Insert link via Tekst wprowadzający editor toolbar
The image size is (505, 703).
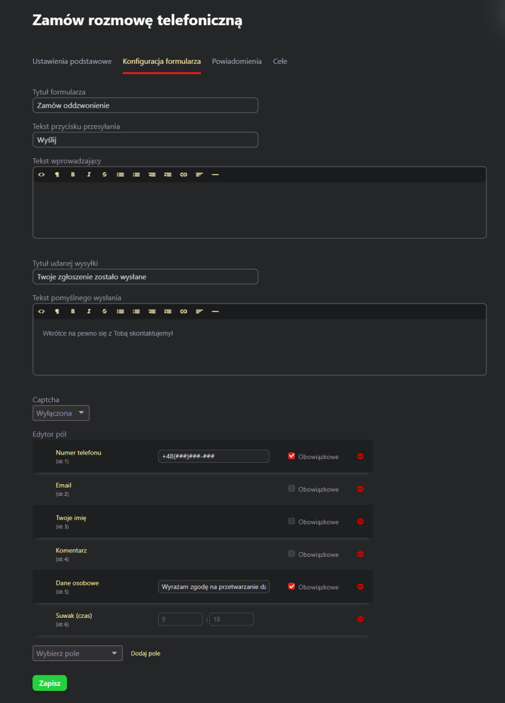click(x=183, y=175)
